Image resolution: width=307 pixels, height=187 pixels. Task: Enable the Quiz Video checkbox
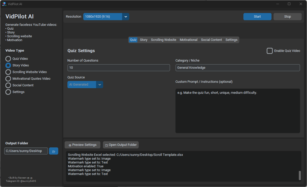(x=270, y=51)
